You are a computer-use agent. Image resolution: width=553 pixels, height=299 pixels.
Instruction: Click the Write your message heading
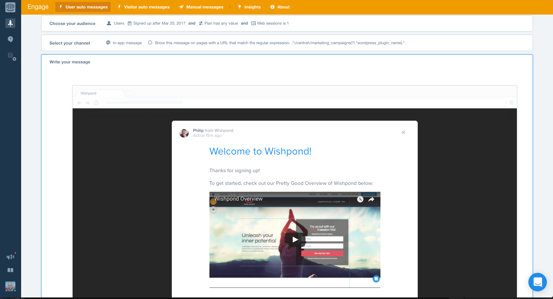tap(70, 62)
